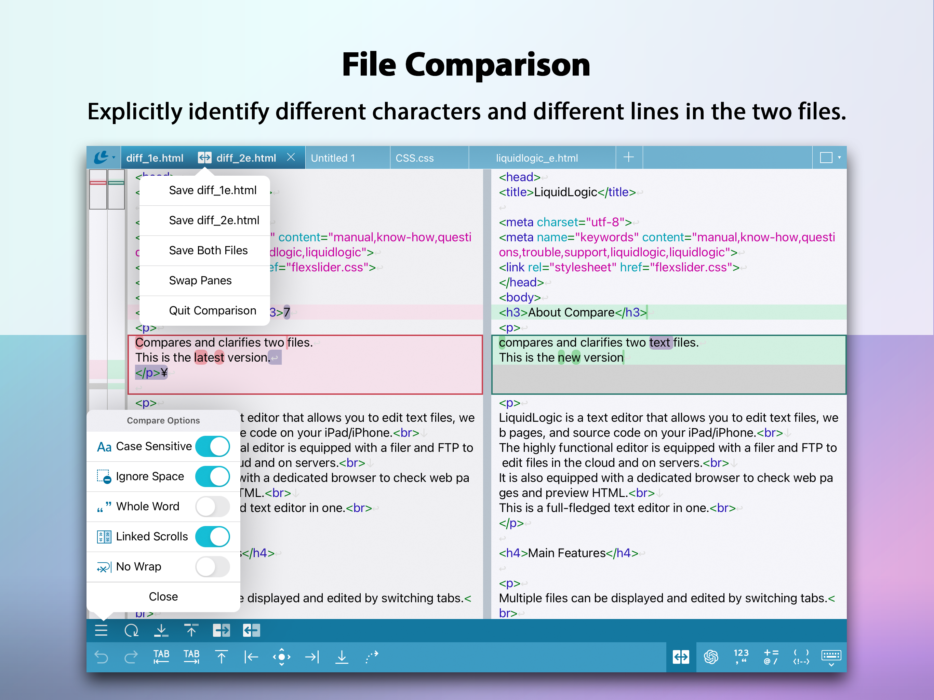Show the symbols += keyboard panel
This screenshot has width=934, height=700.
tap(771, 657)
